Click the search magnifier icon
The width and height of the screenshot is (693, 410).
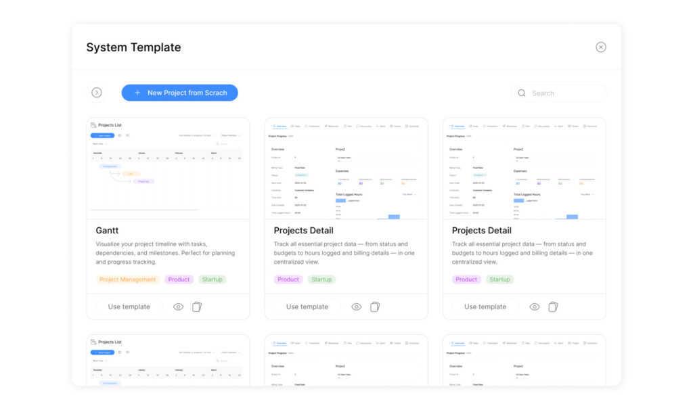click(x=522, y=93)
